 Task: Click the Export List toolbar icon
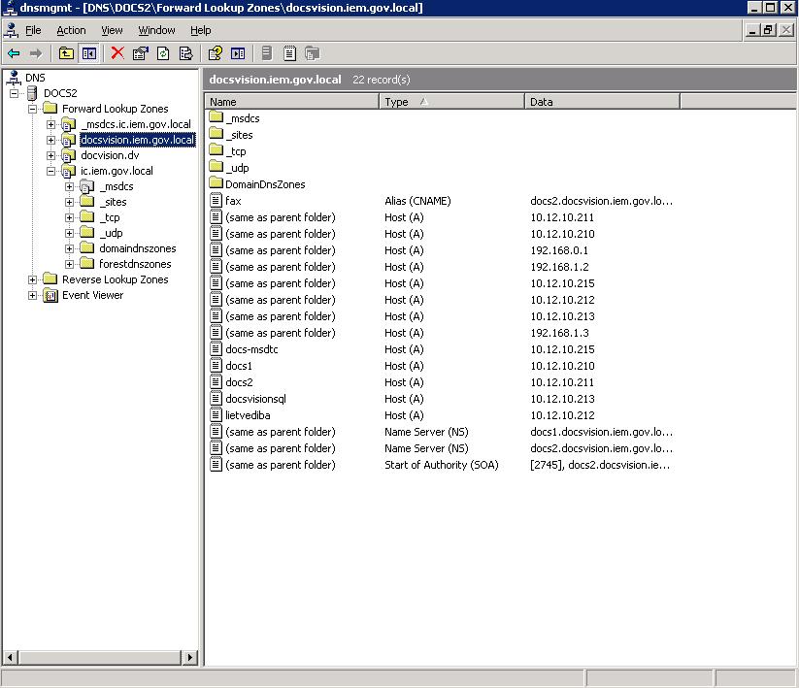pyautogui.click(x=185, y=53)
